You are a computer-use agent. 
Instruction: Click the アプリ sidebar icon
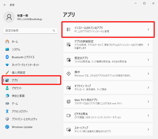coord(7,80)
